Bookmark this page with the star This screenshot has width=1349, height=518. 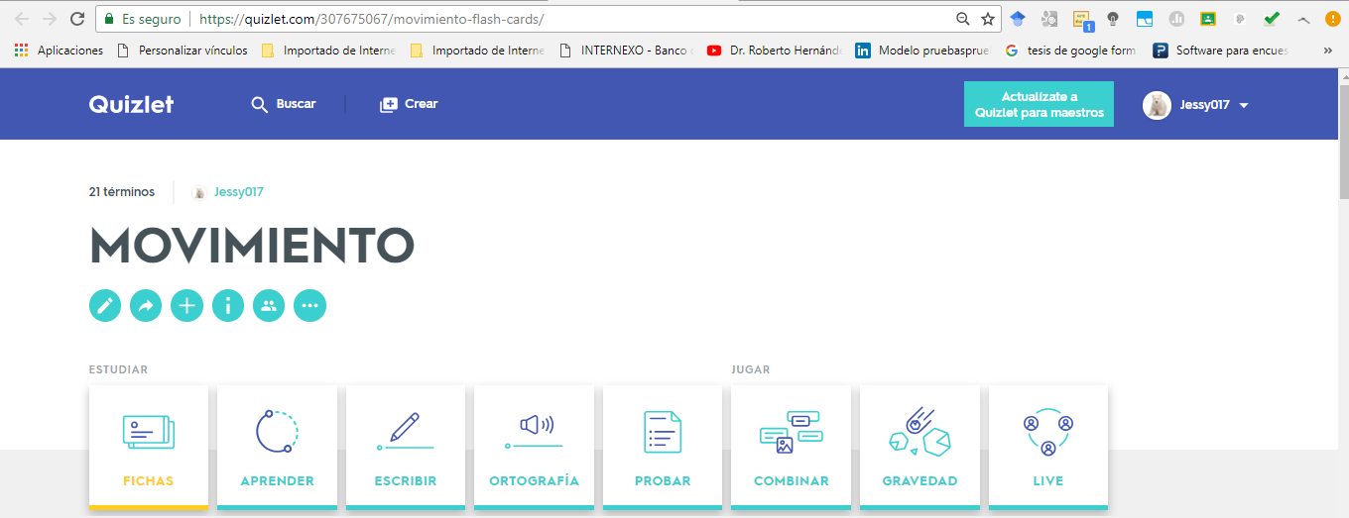(988, 19)
